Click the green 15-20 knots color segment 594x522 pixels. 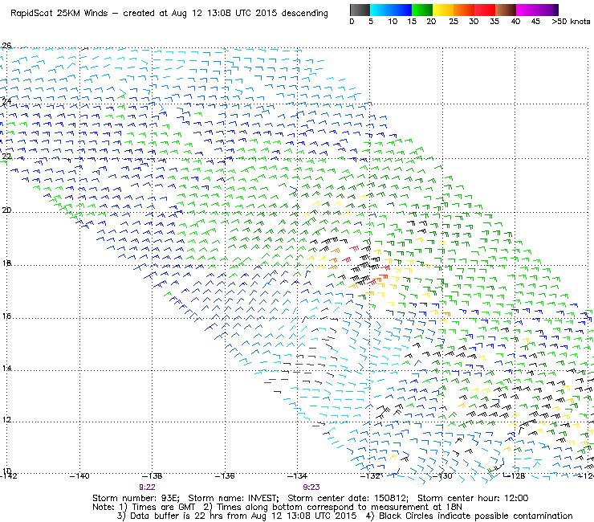pos(422,10)
